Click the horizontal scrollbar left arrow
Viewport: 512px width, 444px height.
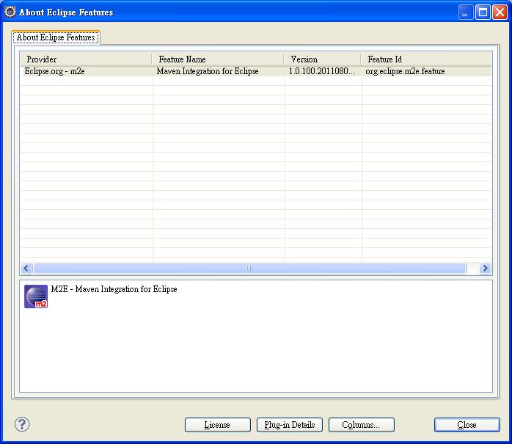pos(26,268)
